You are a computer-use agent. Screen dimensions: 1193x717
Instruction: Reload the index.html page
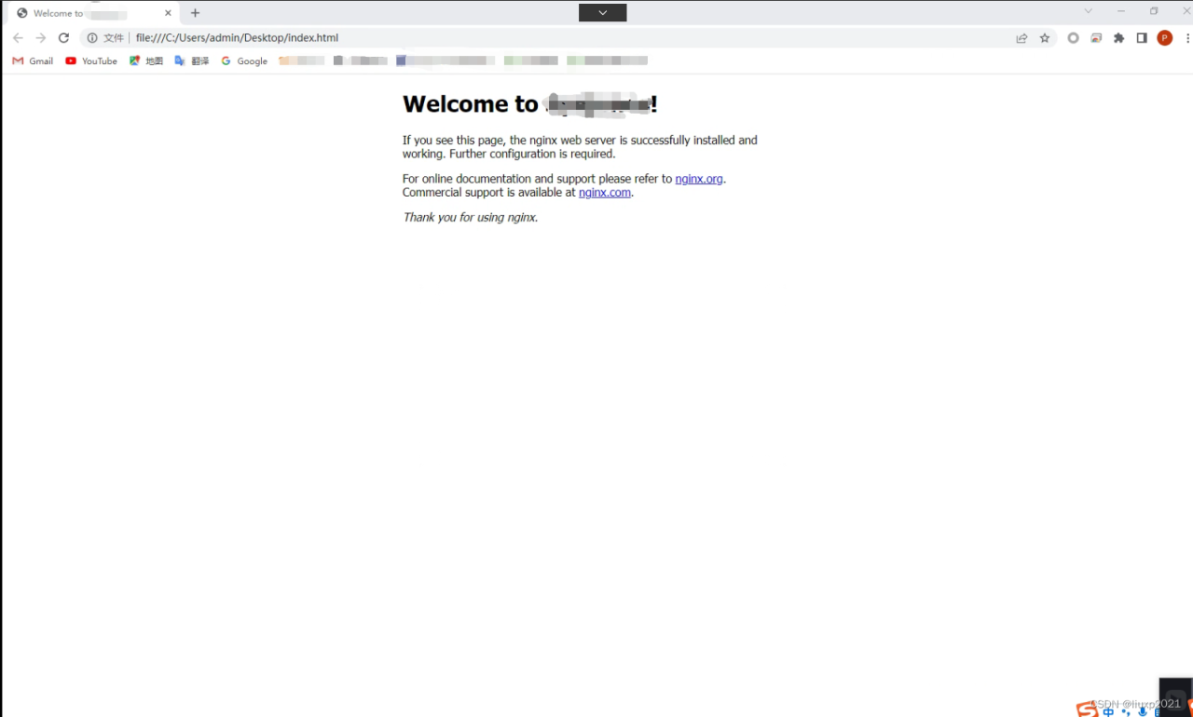(x=63, y=38)
